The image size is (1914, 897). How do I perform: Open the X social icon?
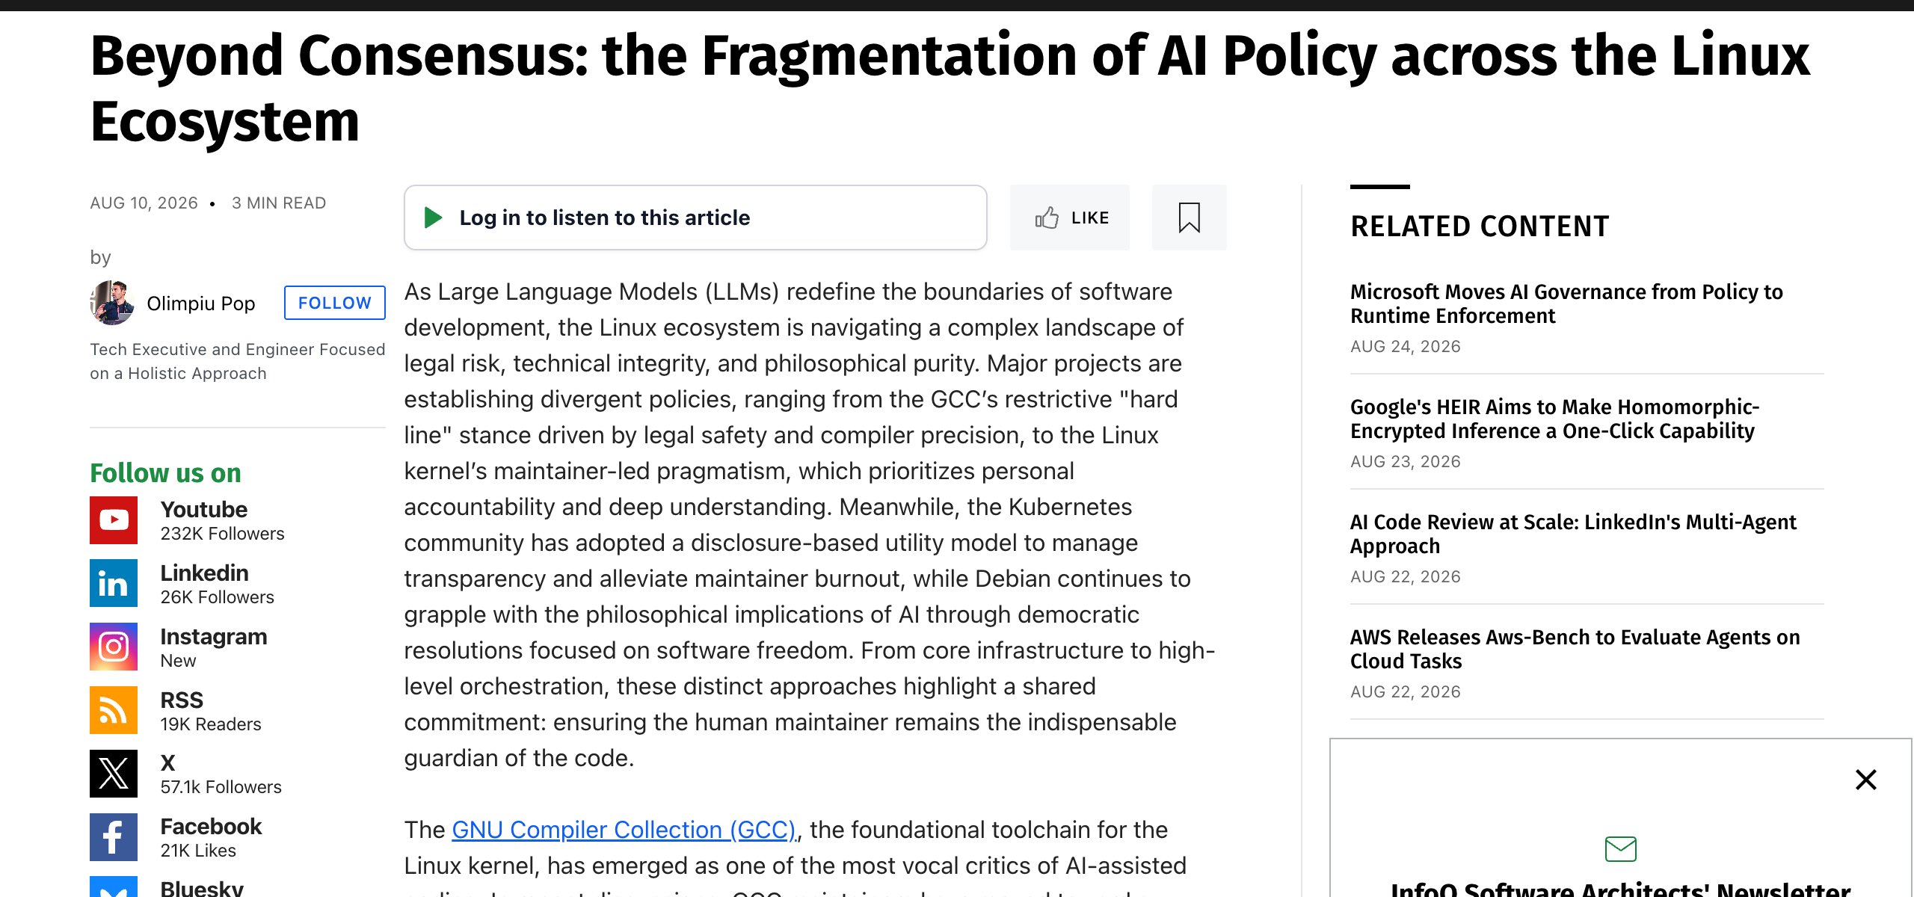tap(114, 774)
